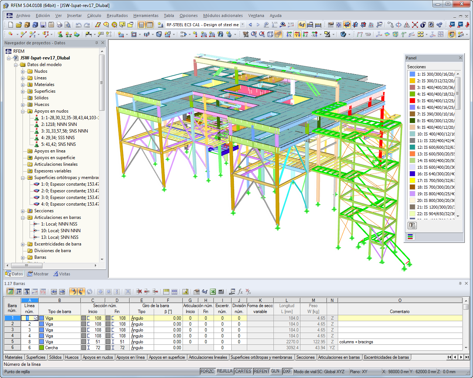Image resolution: width=473 pixels, height=378 pixels.
Task: Expand the Nudos tree node
Action: tap(23, 72)
